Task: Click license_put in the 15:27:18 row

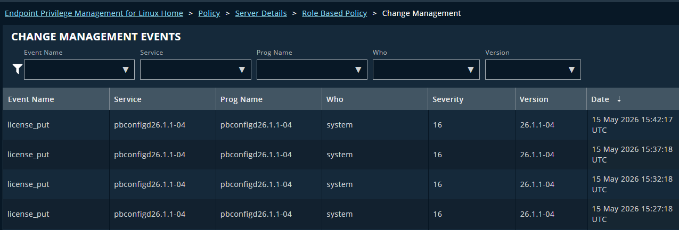Action: click(x=28, y=214)
